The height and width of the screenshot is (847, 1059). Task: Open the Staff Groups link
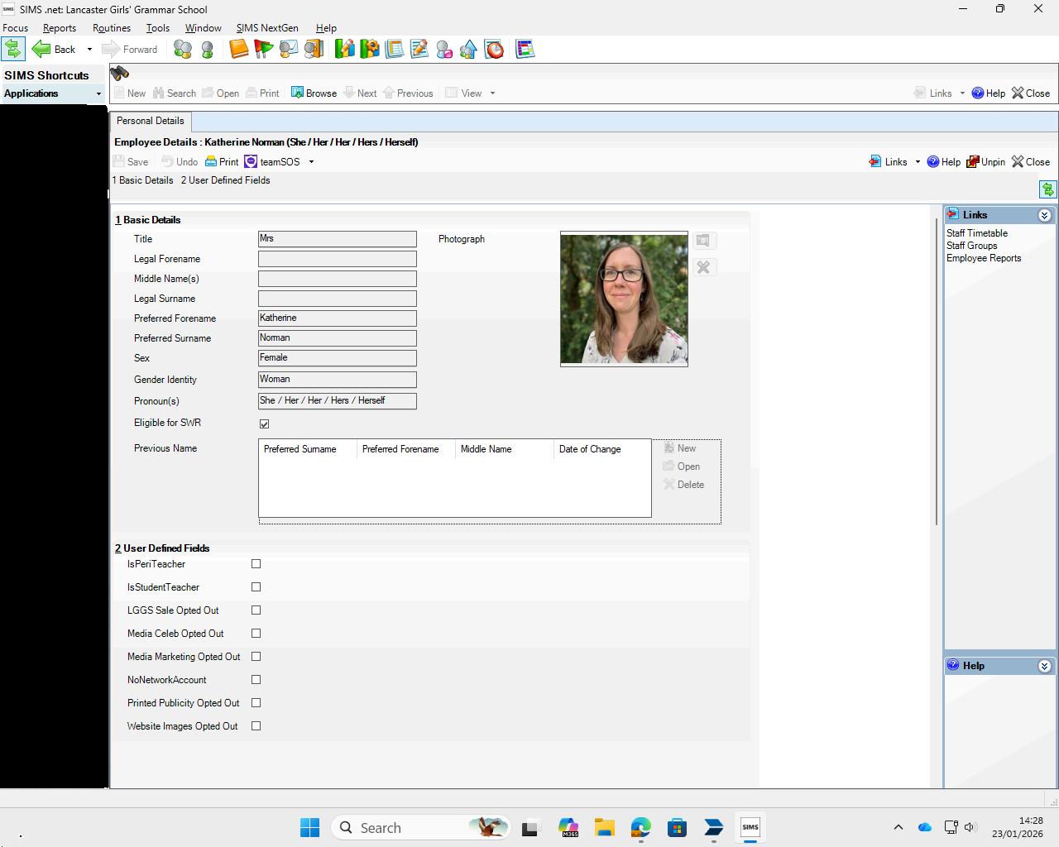tap(972, 246)
